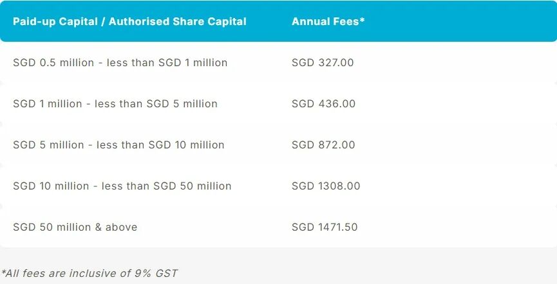Screen dimensions: 557x284
Task: Select the SGD 0.5 million capital range cell
Action: click(120, 62)
